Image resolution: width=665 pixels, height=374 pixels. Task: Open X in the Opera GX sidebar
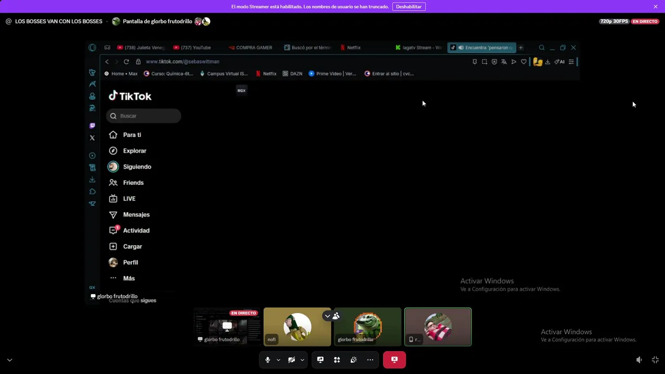[x=92, y=138]
